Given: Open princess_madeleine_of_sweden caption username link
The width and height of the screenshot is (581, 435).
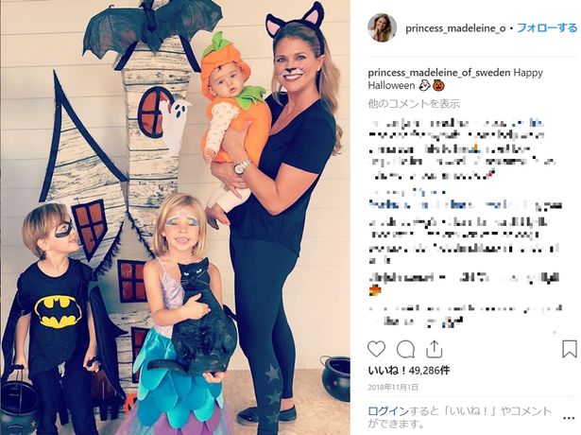Looking at the screenshot, I should (439, 73).
